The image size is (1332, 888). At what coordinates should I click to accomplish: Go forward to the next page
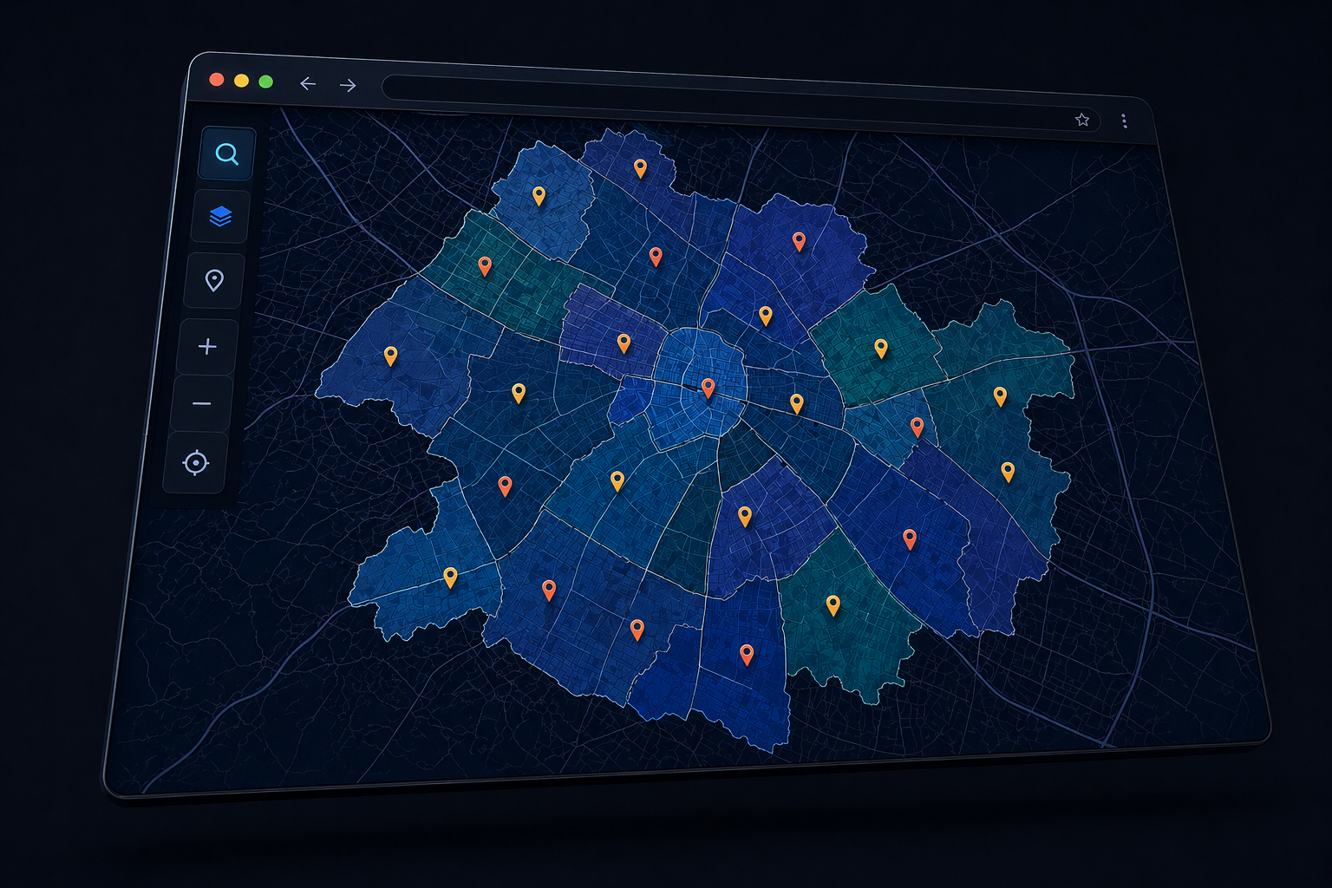[x=348, y=85]
